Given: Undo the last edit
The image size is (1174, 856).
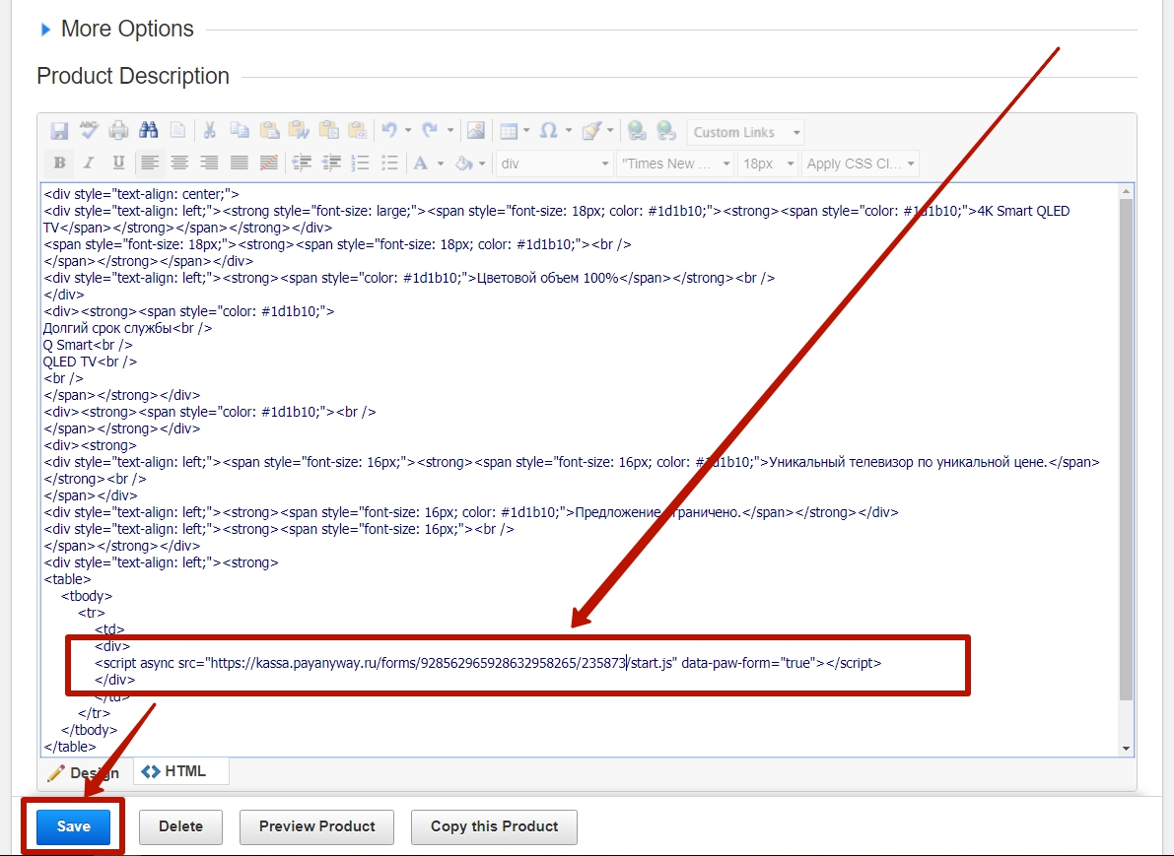Looking at the screenshot, I should pos(389,131).
